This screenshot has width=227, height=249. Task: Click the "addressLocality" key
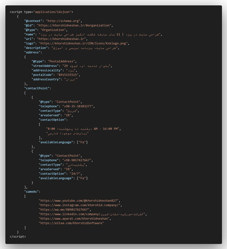point(47,70)
